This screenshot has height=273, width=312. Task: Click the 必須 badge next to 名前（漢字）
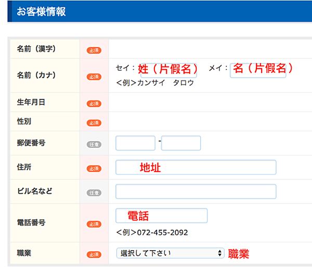point(94,50)
